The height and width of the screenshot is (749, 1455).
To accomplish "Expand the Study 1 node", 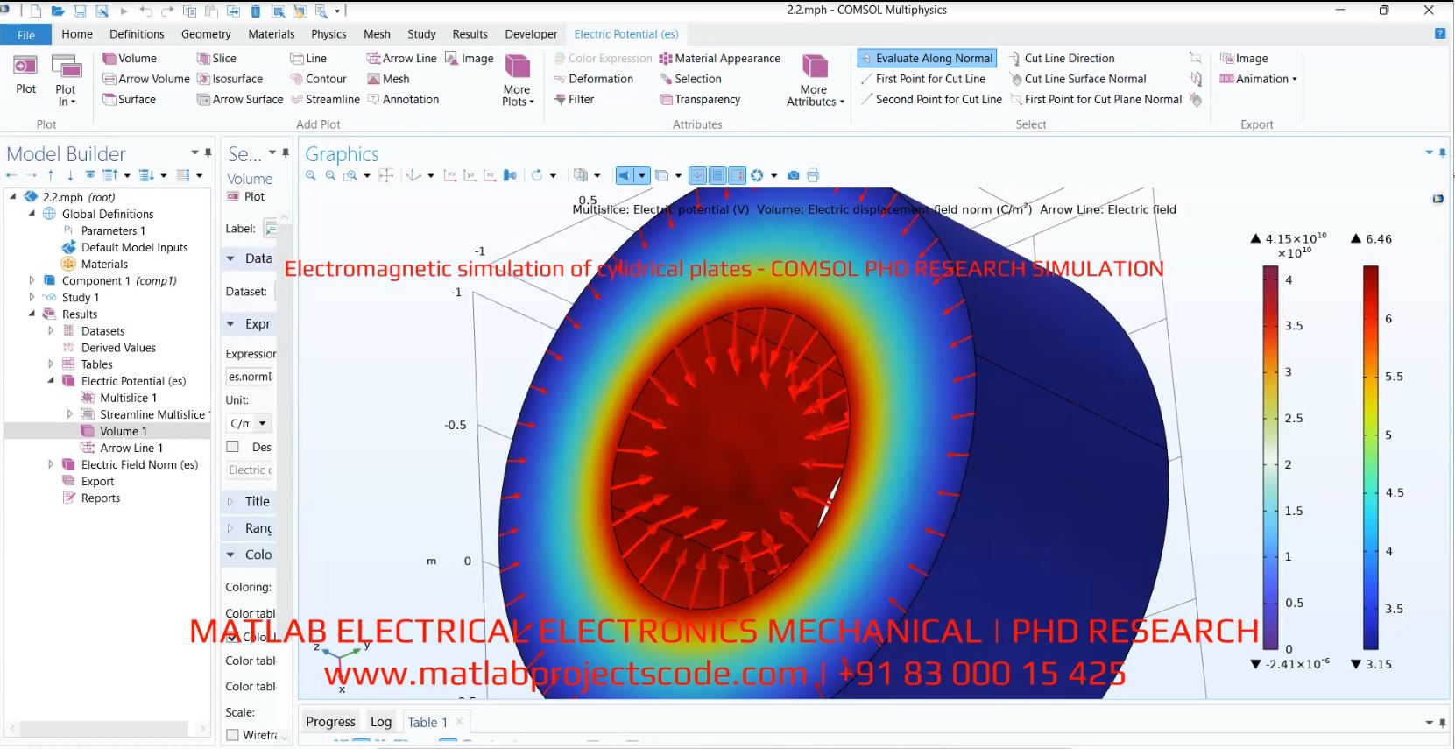I will tap(32, 298).
